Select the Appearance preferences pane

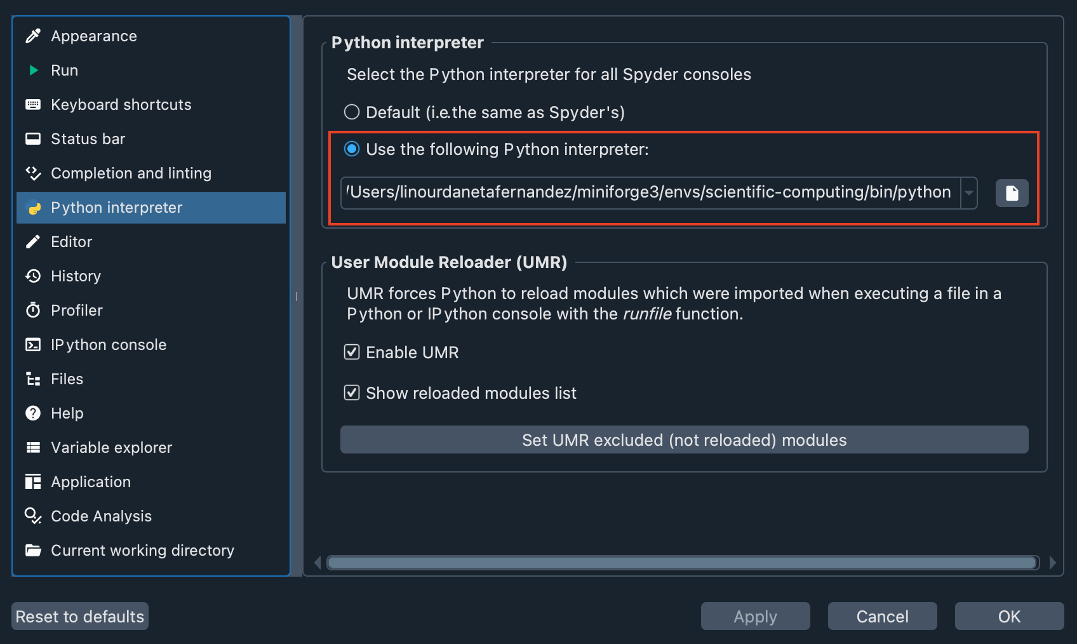33,36
